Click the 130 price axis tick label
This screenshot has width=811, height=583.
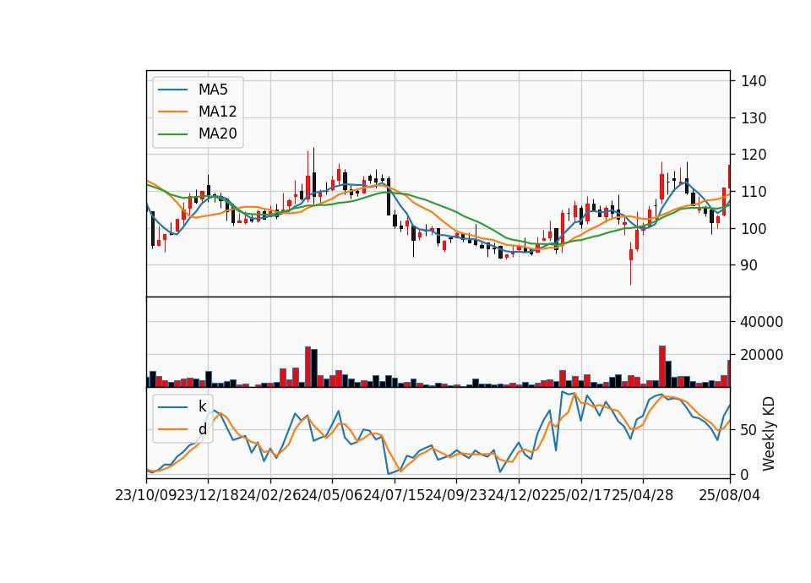coord(754,118)
